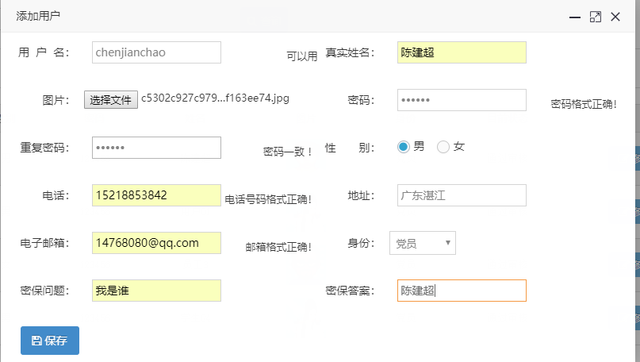
Task: Click the 密保问题 security question field
Action: [x=156, y=291]
